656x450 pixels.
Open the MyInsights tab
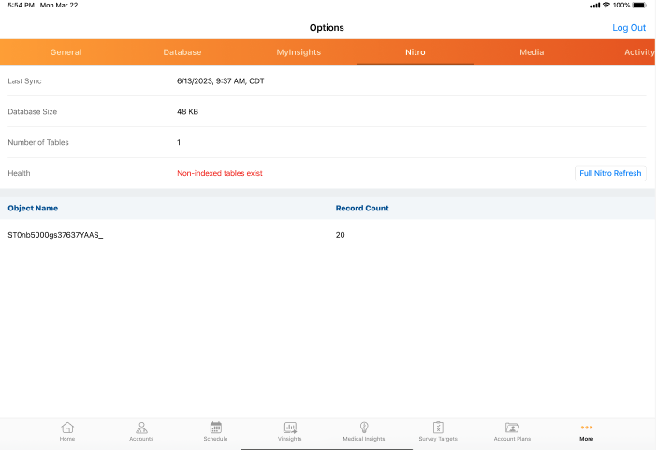click(299, 52)
